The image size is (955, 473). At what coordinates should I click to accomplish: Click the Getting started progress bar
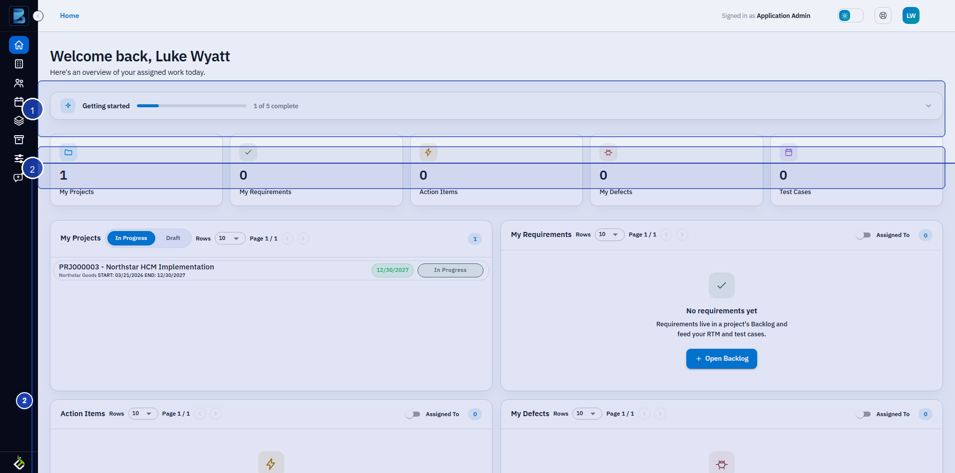coord(192,106)
